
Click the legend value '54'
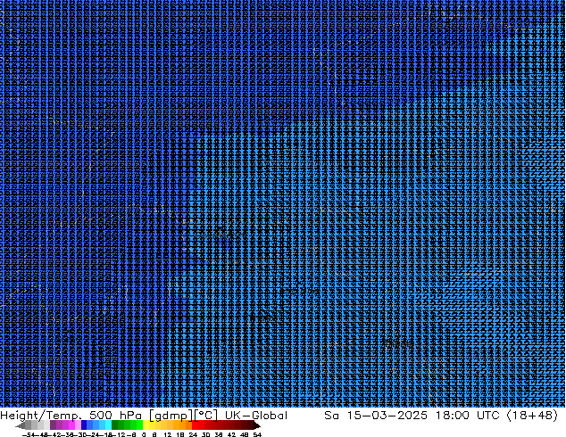(257, 434)
